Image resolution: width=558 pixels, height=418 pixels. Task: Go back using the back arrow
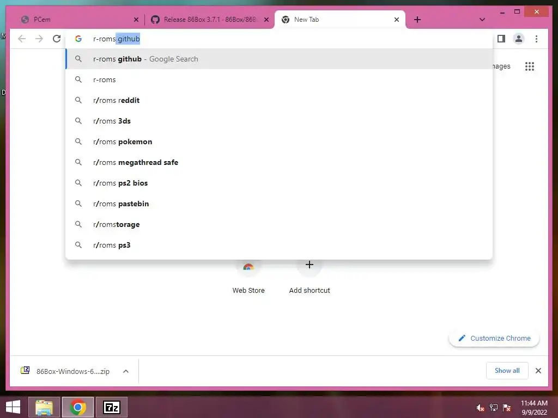tap(22, 39)
